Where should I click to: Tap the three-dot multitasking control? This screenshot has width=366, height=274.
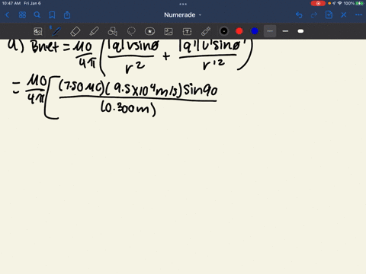(183, 4)
